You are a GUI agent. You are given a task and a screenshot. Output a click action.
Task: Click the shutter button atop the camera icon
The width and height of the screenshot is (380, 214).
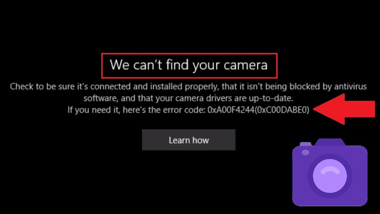point(305,144)
